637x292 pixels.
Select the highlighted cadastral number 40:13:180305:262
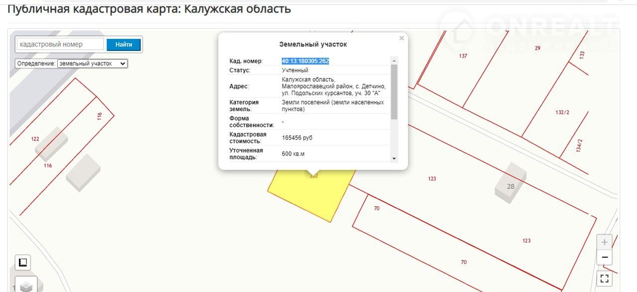305,61
